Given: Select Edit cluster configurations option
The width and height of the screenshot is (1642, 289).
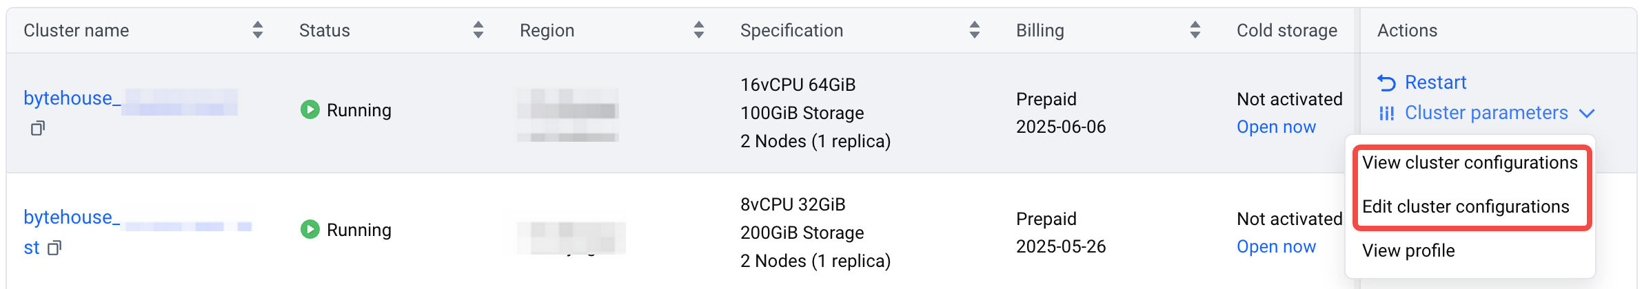Looking at the screenshot, I should click(1466, 207).
